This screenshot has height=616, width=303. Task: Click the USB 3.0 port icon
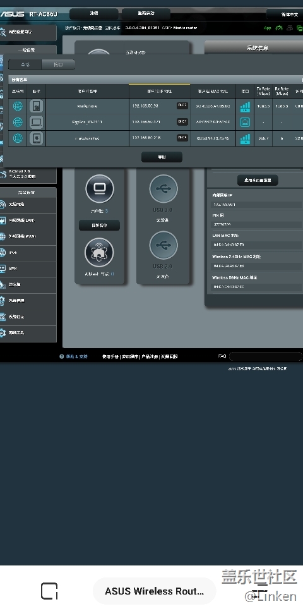coord(163,189)
